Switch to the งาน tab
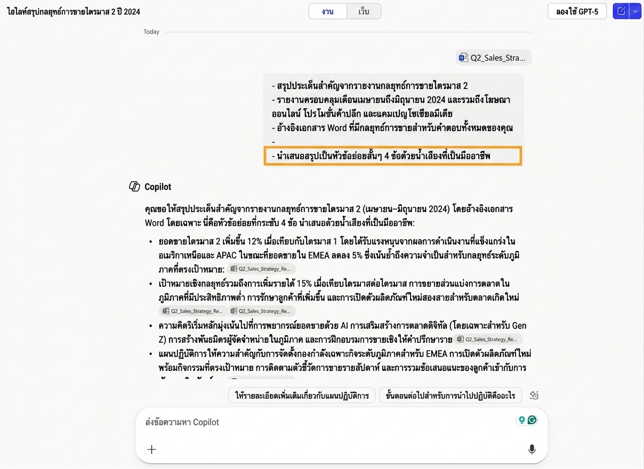644x469 pixels. pos(328,11)
